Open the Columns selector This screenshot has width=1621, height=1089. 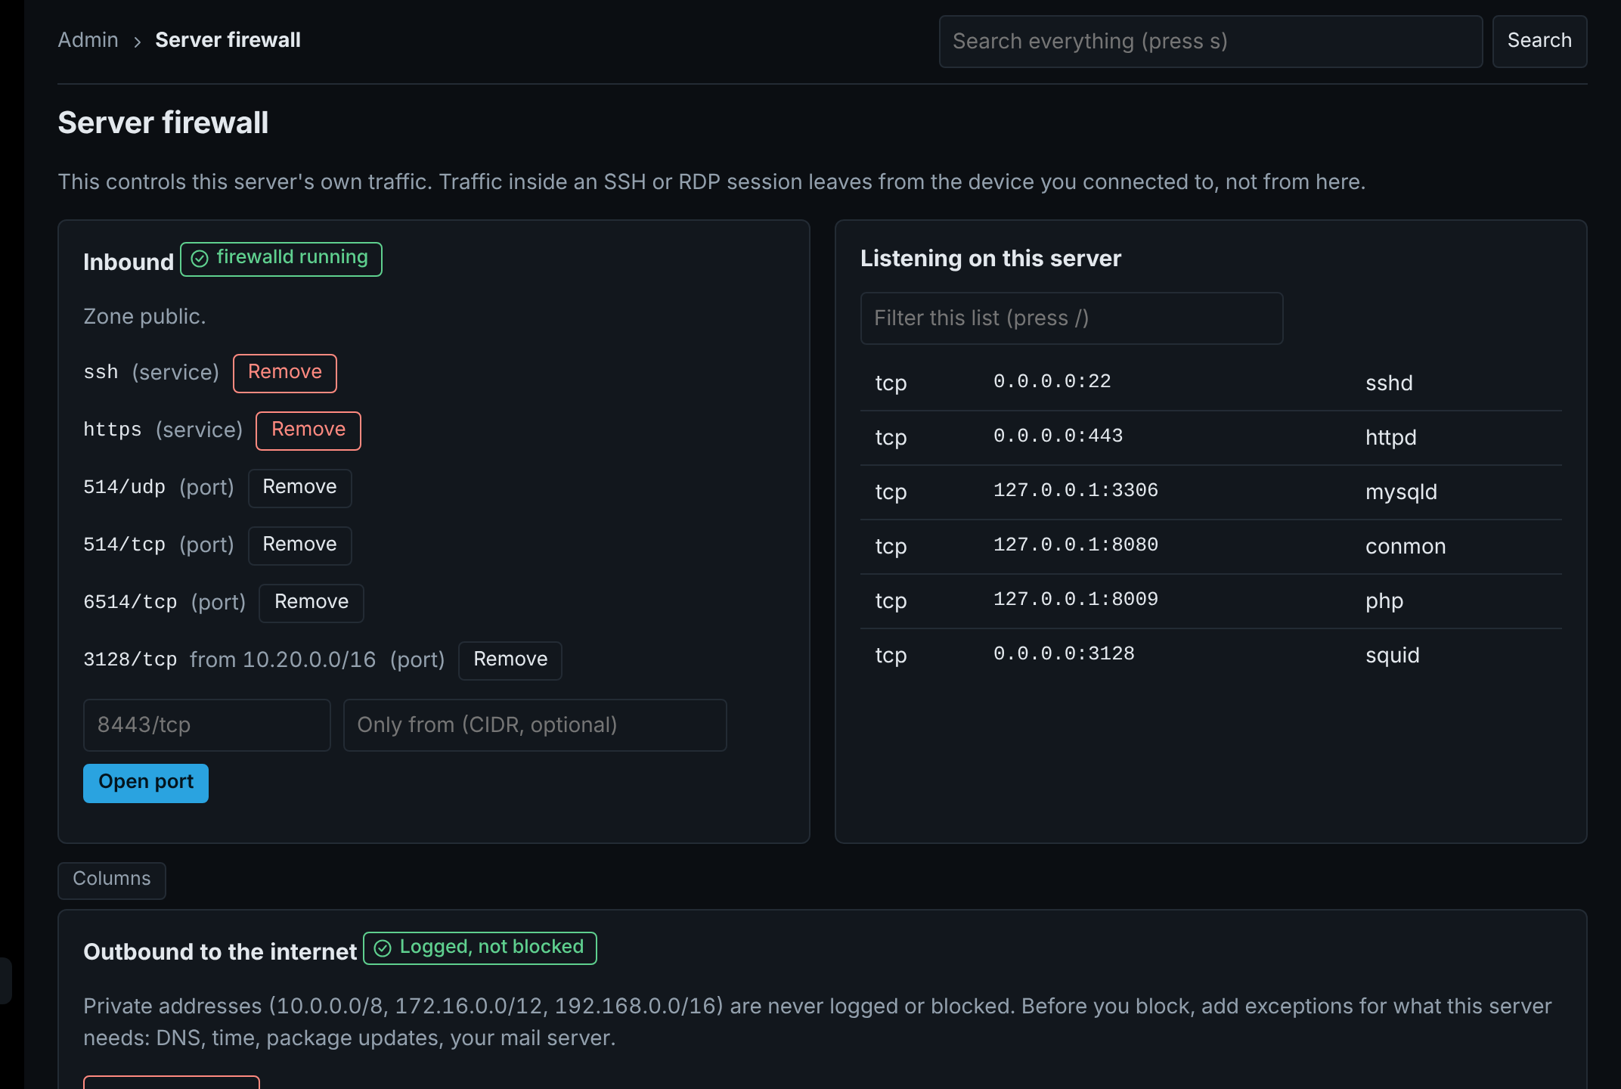[112, 880]
